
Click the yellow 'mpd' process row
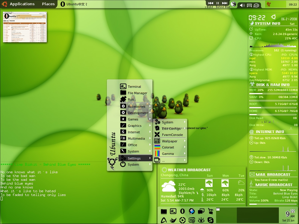273,58
